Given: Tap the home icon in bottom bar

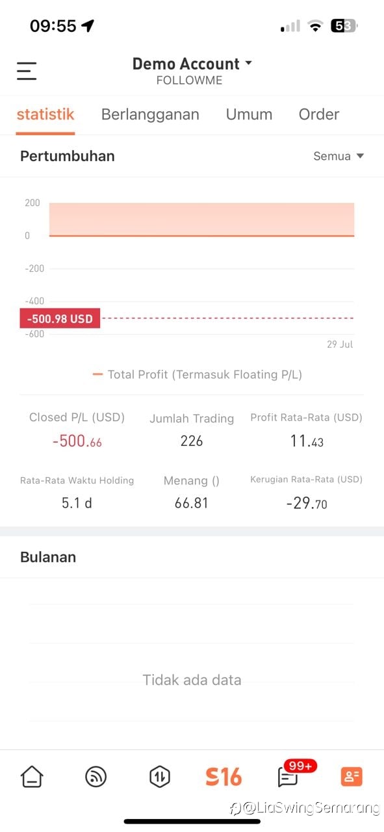Looking at the screenshot, I should pos(32,776).
